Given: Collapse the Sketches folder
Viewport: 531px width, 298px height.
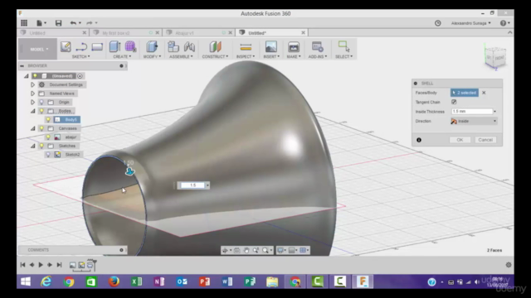Looking at the screenshot, I should pyautogui.click(x=33, y=146).
